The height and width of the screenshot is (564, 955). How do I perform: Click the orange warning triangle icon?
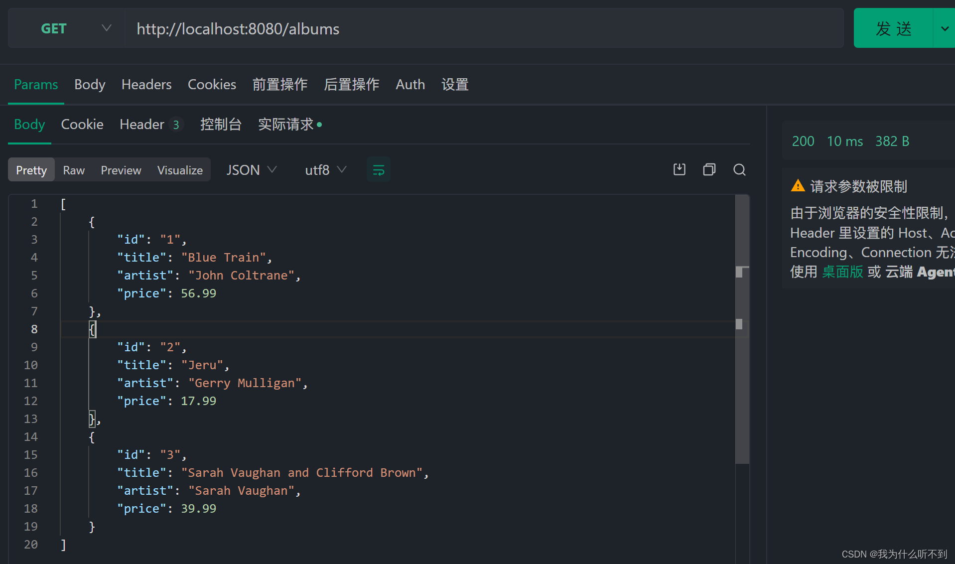[798, 186]
